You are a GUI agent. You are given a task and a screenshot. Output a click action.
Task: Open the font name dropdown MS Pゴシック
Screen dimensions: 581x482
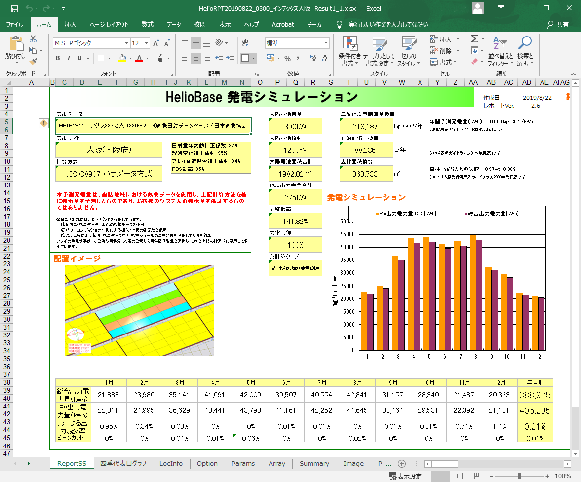pyautogui.click(x=126, y=43)
